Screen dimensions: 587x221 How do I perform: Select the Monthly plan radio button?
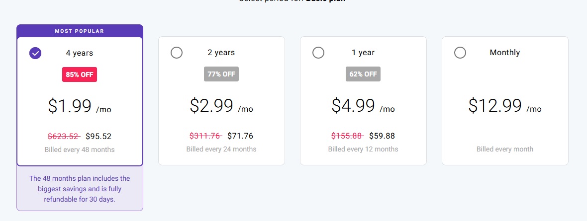[460, 53]
